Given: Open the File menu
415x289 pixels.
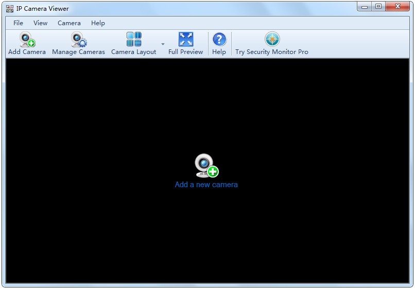Looking at the screenshot, I should point(18,23).
